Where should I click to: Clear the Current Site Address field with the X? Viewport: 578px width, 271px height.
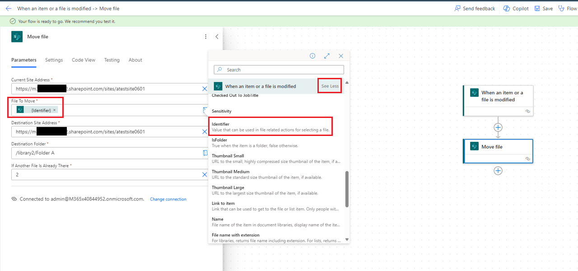tap(205, 88)
